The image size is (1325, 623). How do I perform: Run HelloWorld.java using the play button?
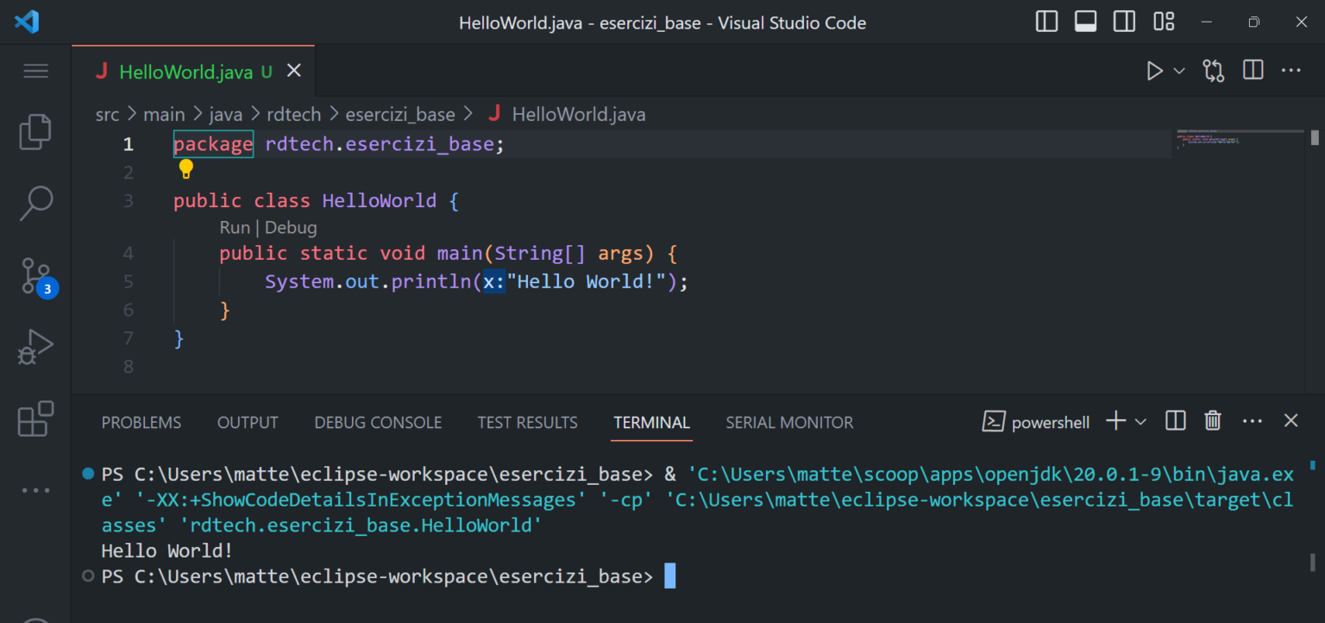click(1155, 71)
